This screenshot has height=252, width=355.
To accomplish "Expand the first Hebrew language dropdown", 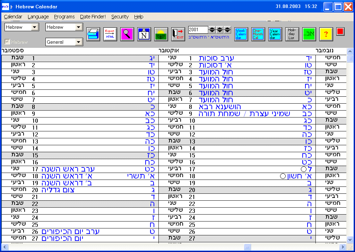I will pyautogui.click(x=34, y=27).
